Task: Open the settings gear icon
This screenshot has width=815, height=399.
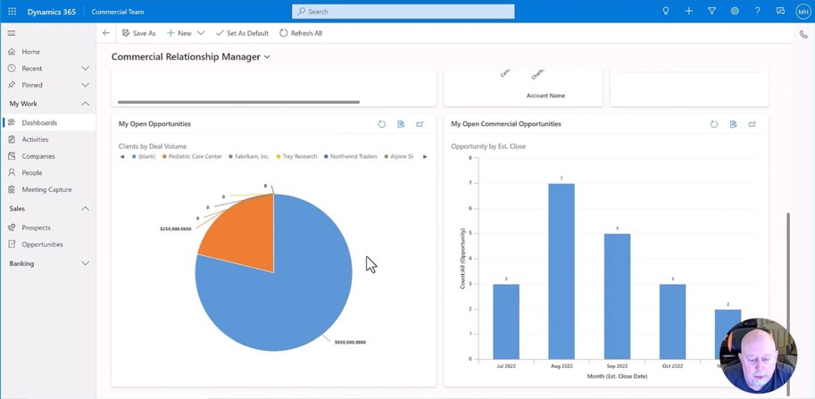Action: [x=735, y=11]
